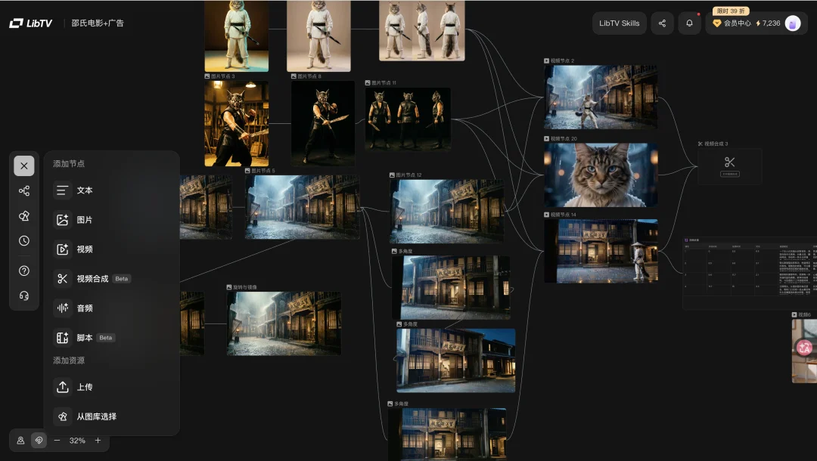Screen dimensions: 817x461
Task: Select 从图库选择 from library option
Action: point(95,416)
